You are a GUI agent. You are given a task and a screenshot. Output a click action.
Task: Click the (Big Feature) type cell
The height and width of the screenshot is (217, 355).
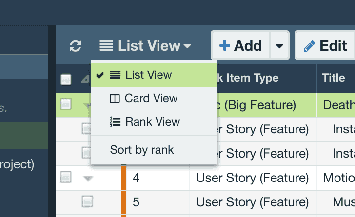pos(260,105)
